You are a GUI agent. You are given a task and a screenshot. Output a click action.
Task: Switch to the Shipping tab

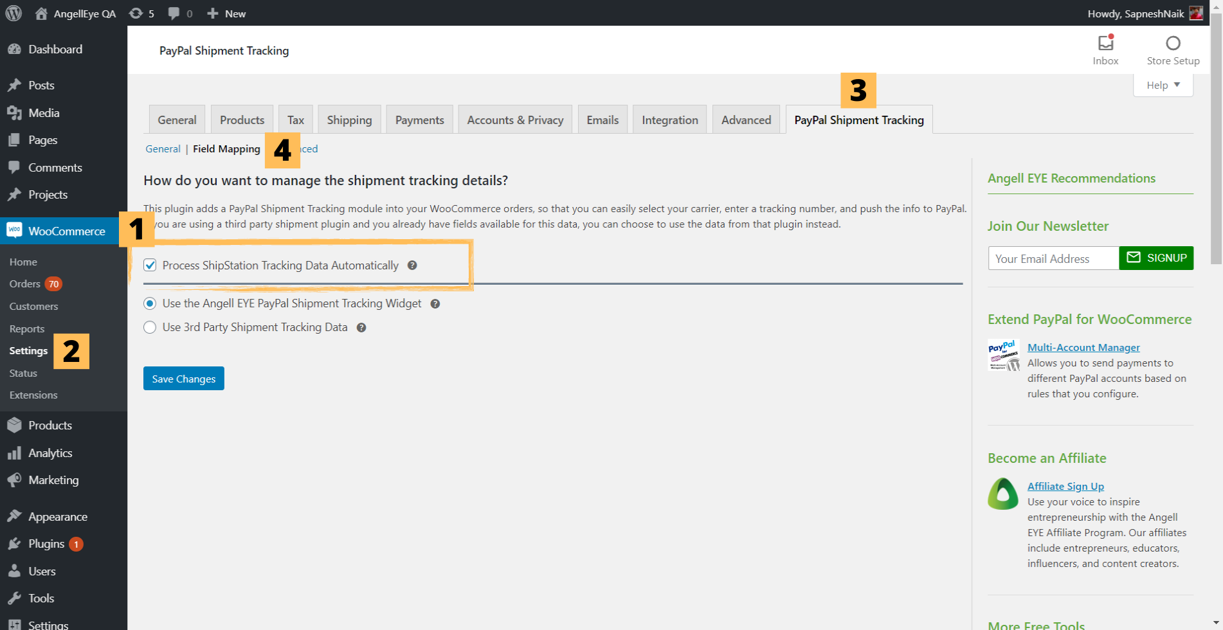(349, 120)
